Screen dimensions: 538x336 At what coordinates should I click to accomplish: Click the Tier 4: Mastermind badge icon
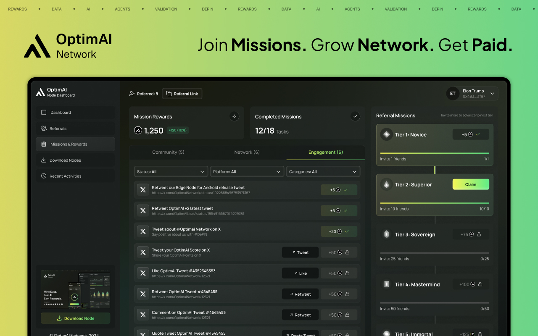tap(386, 284)
